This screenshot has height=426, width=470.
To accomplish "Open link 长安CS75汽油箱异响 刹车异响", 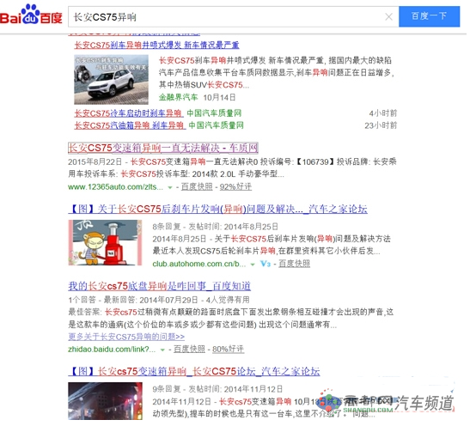I will point(129,125).
